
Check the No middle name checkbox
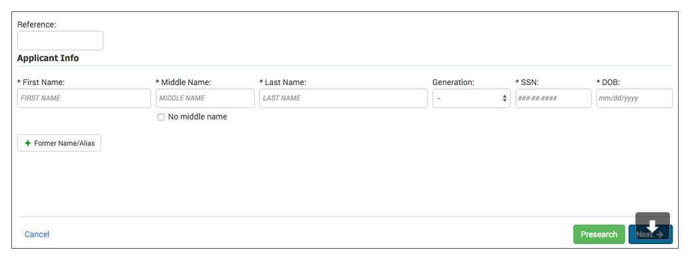pyautogui.click(x=161, y=117)
